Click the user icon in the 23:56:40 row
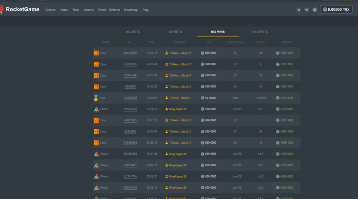 coord(167,64)
